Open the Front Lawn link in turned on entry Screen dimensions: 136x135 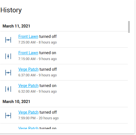tap(28, 53)
